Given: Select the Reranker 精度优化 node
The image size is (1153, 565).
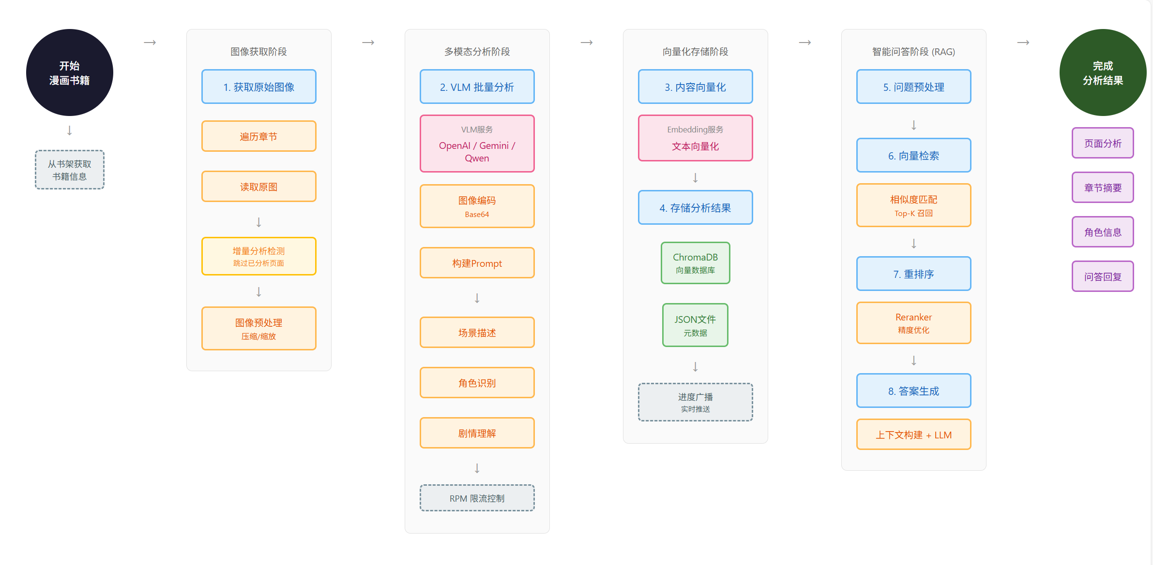Looking at the screenshot, I should point(913,322).
